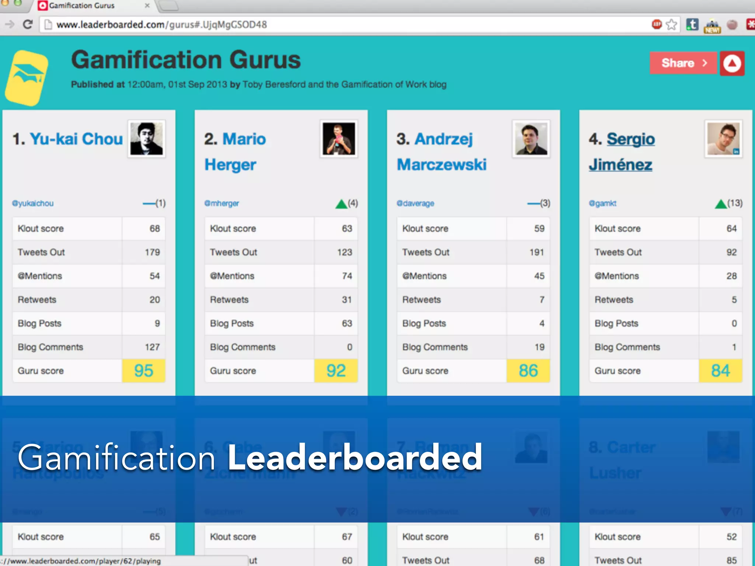Click the red Share button

tap(683, 63)
